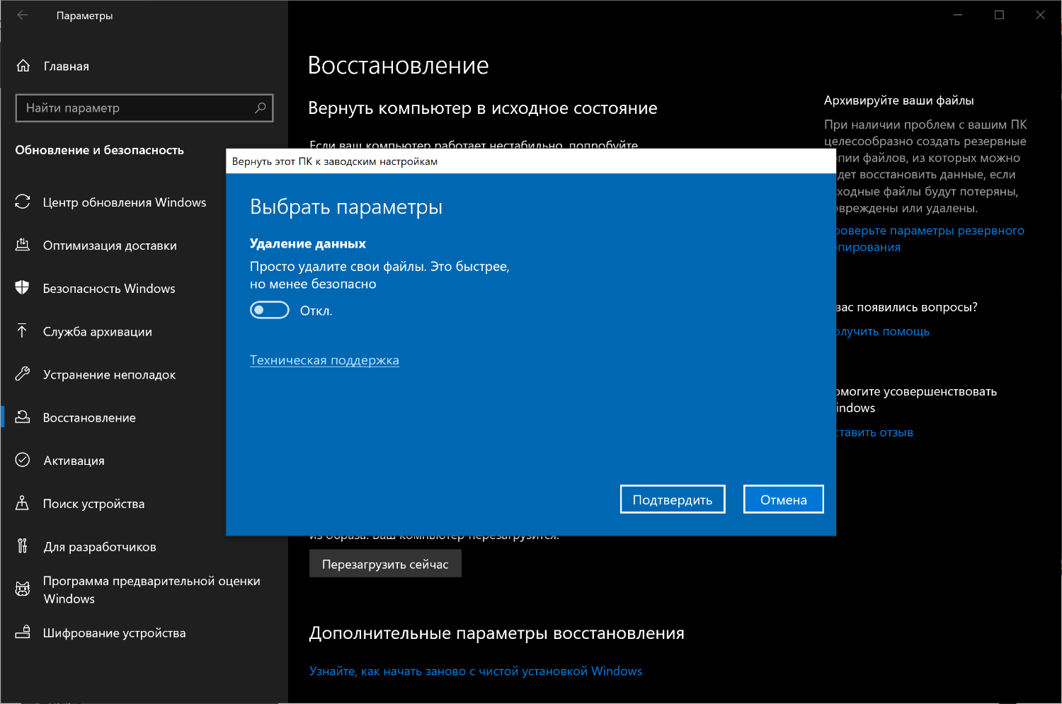Viewport: 1062px width, 704px height.
Task: Open the Техническая поддержка link
Action: click(324, 360)
